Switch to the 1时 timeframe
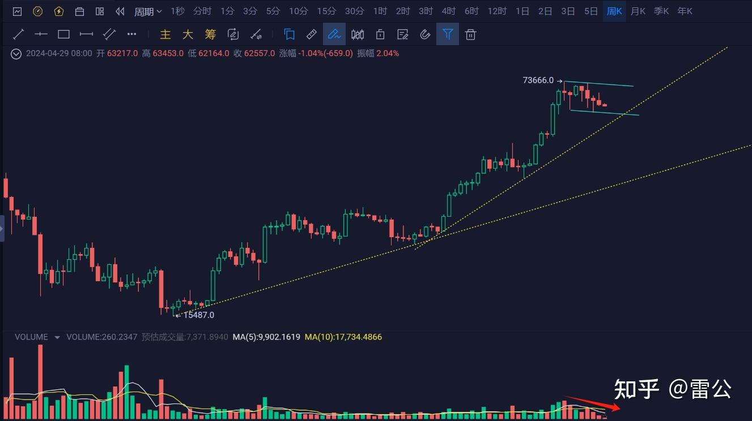This screenshot has width=752, height=421. click(380, 11)
